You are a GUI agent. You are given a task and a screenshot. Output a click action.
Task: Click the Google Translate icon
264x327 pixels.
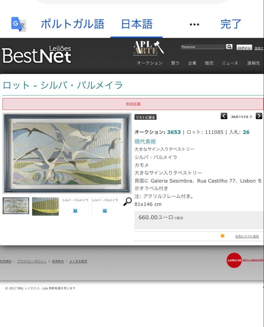pyautogui.click(x=18, y=24)
